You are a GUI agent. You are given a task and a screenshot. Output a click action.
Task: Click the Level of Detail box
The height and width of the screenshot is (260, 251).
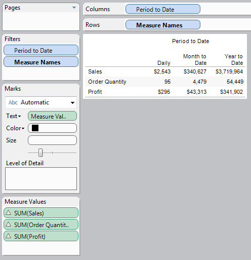pos(41,178)
